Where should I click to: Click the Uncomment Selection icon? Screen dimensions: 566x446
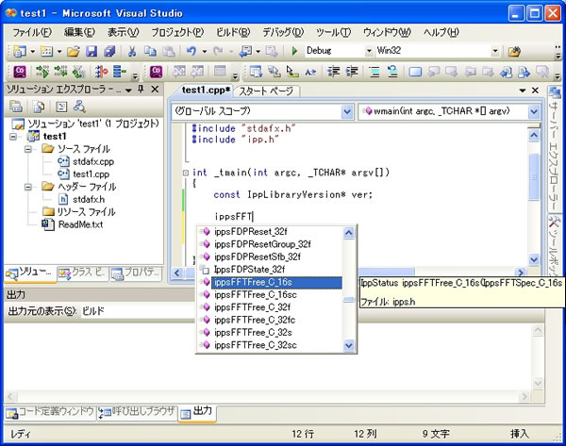pyautogui.click(x=392, y=72)
